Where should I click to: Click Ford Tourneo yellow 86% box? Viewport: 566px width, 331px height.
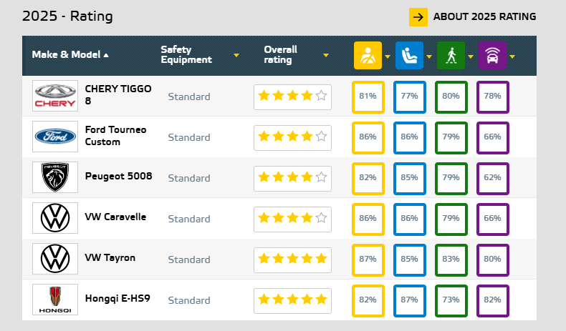click(368, 137)
